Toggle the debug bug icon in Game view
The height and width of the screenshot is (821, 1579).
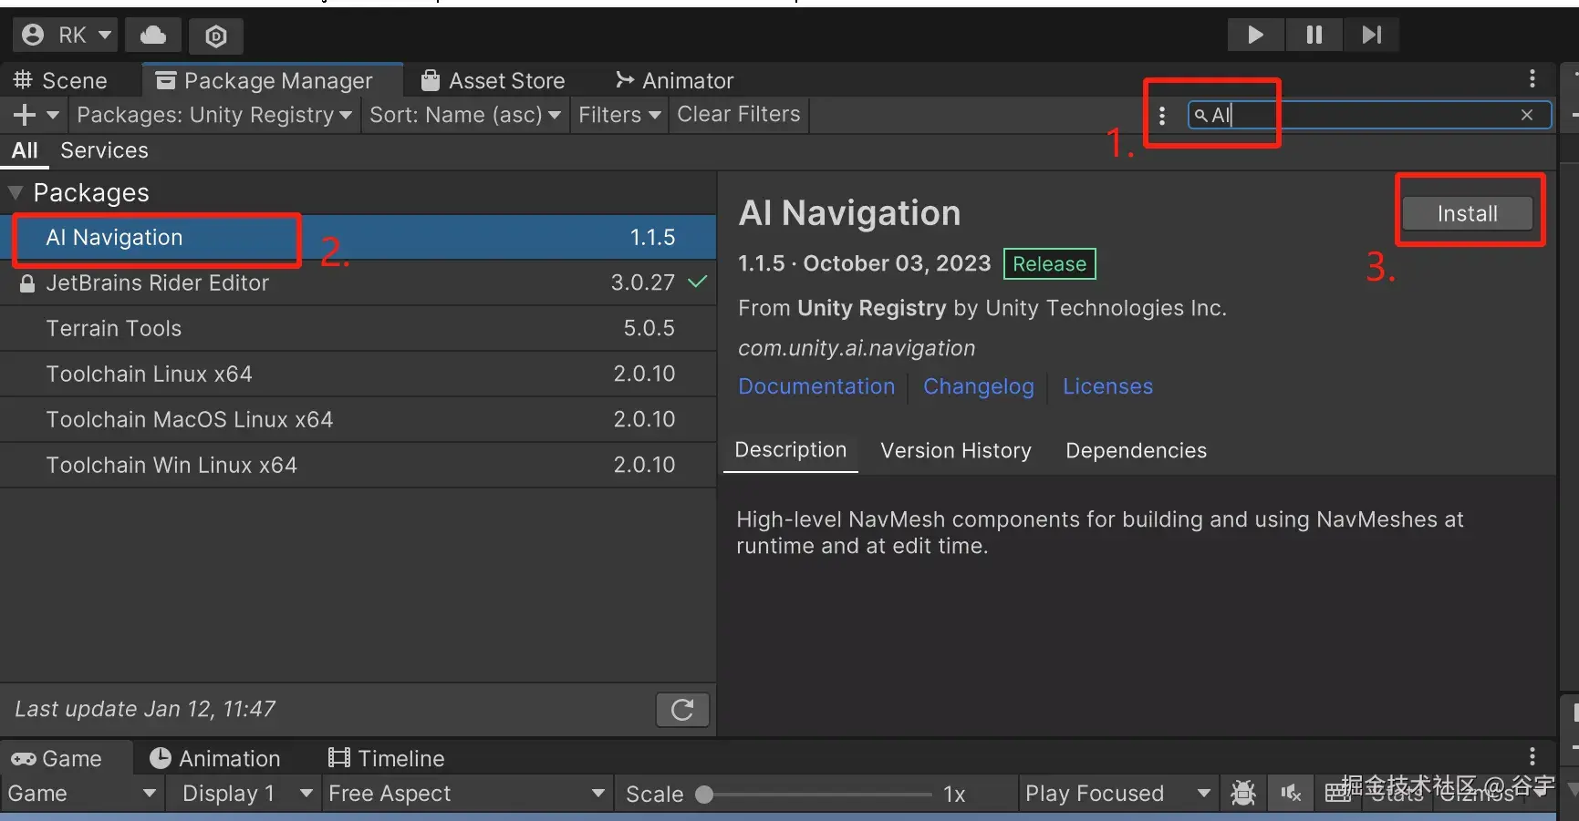pos(1242,793)
